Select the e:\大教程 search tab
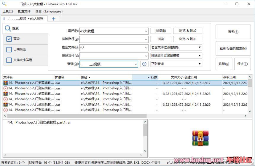 tap(24, 19)
